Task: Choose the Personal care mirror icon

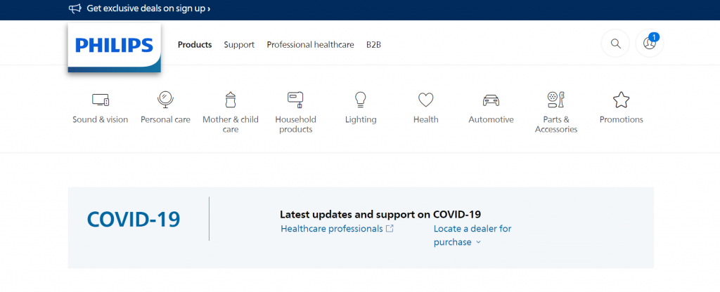Action: [x=165, y=100]
